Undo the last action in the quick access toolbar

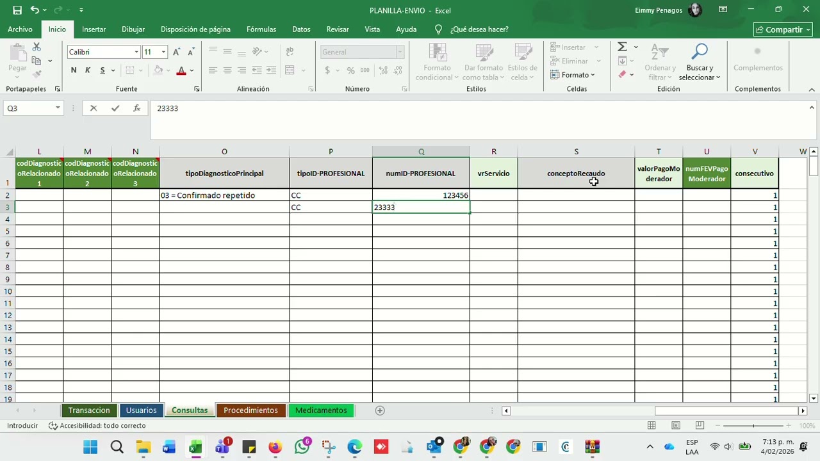(35, 10)
